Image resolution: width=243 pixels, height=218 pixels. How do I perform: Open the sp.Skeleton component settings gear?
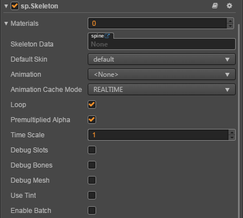tap(230, 6)
